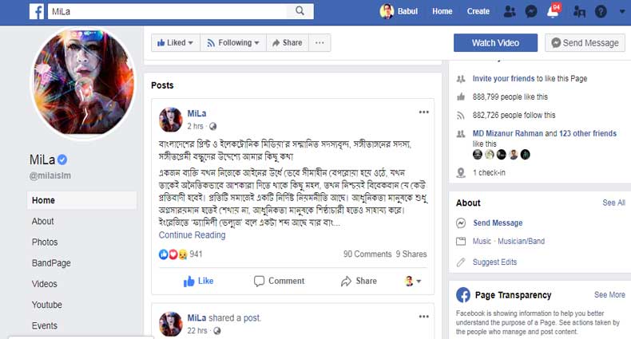Screen dimensions: 631x339
Task: Click Send Message button near top
Action: [x=585, y=42]
